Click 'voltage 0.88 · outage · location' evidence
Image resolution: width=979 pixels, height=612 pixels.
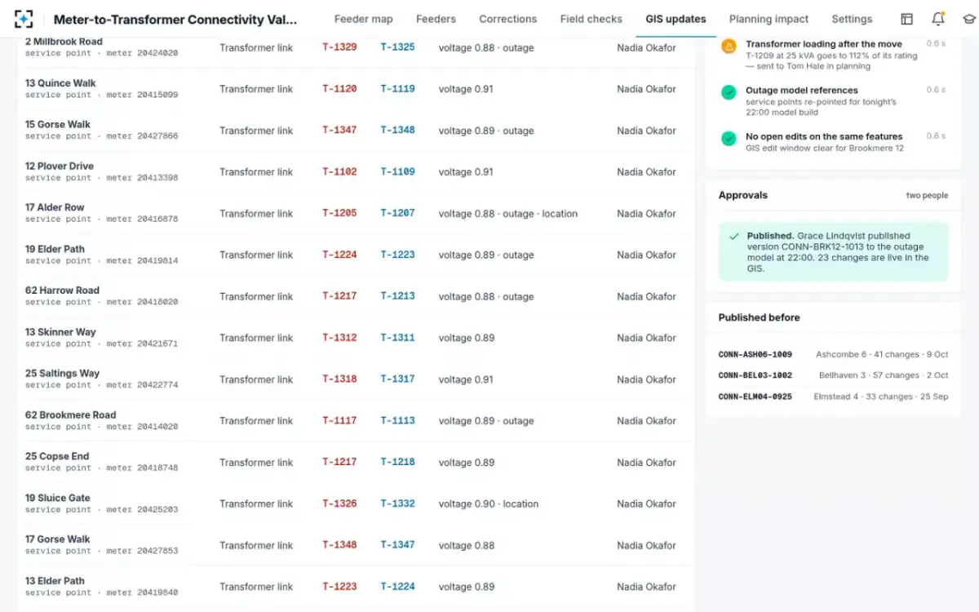508,214
